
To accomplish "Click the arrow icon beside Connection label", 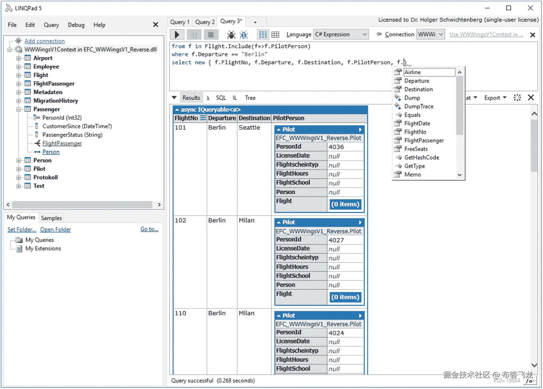I will click(379, 34).
